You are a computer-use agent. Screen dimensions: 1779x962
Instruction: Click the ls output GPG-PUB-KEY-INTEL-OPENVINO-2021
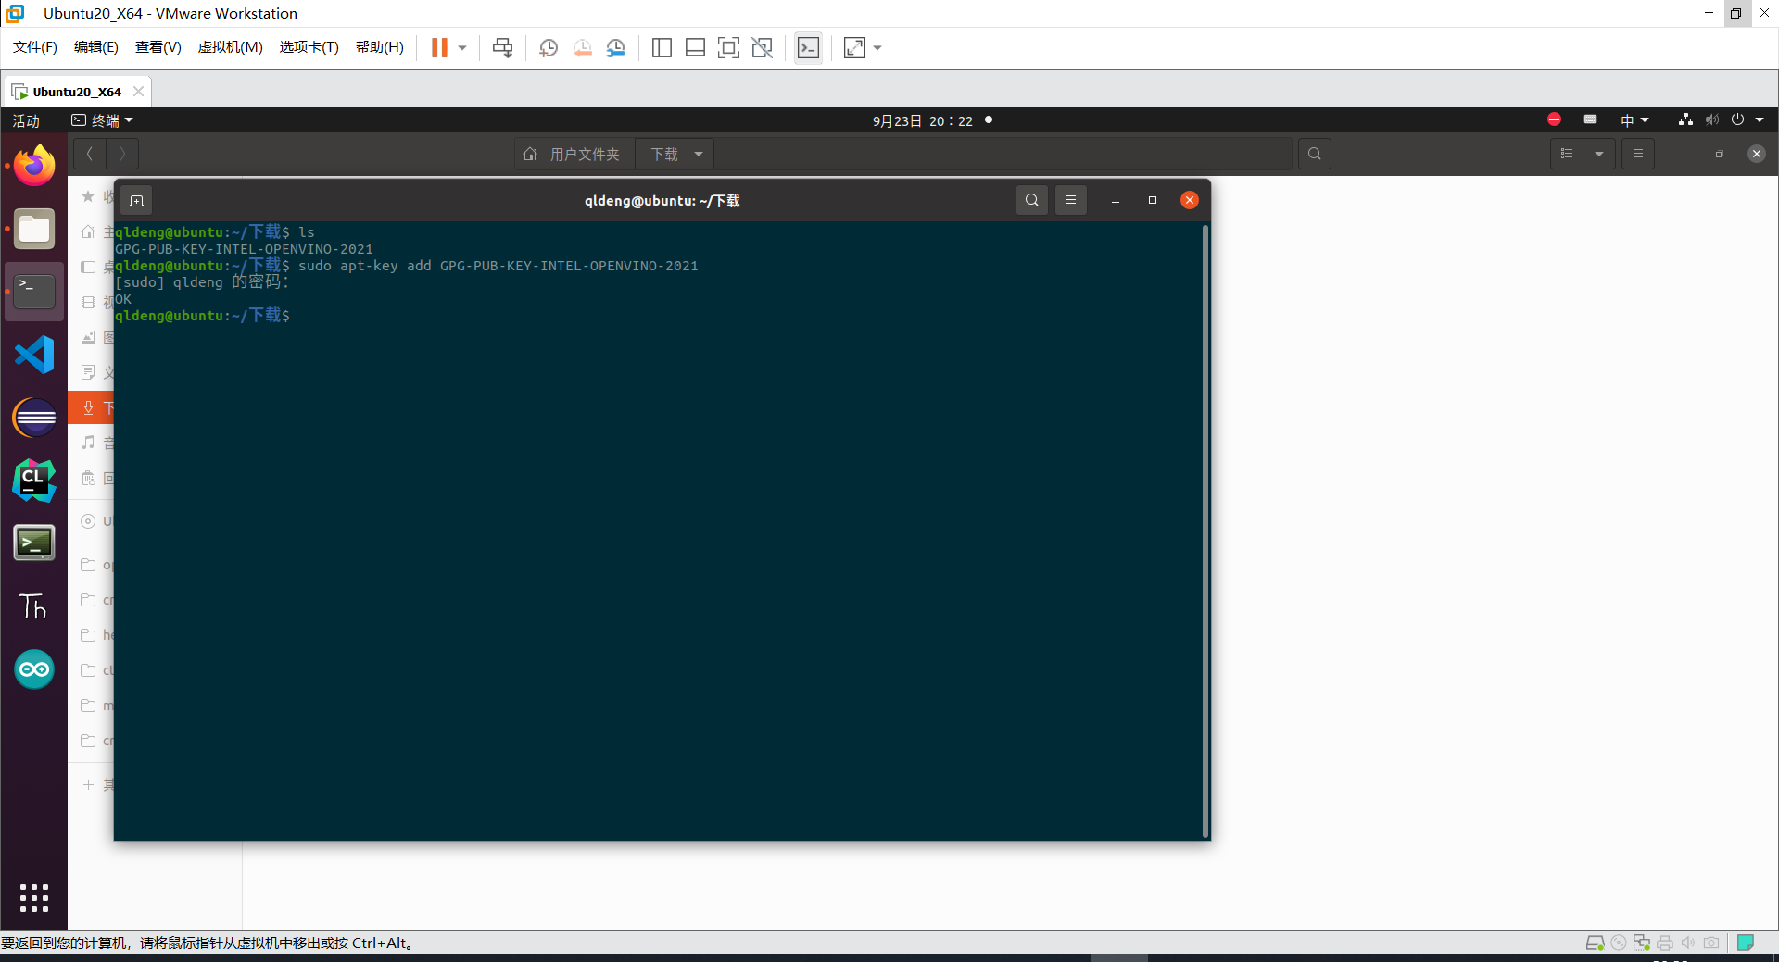coord(244,249)
